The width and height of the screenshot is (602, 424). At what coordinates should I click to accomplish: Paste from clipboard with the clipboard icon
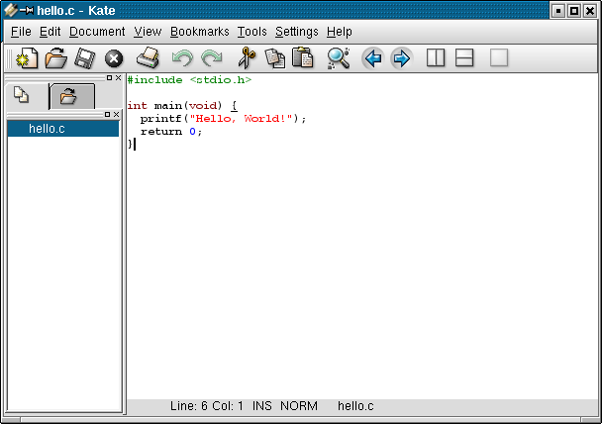click(x=303, y=57)
